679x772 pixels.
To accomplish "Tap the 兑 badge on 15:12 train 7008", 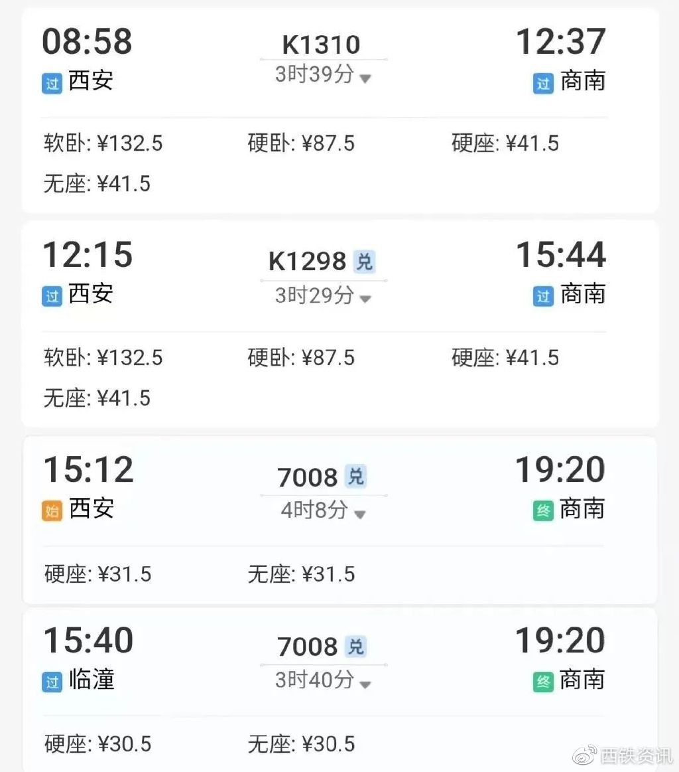I will pos(355,476).
